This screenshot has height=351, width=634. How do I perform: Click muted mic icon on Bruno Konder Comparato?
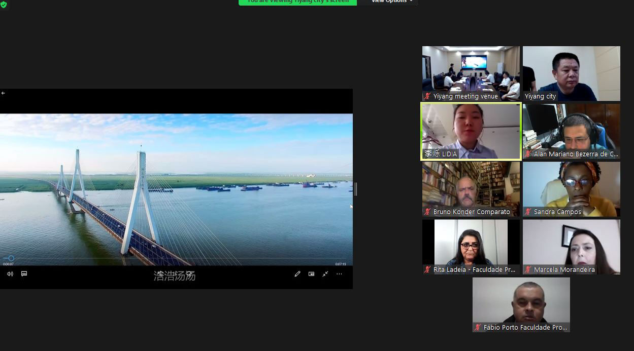pos(428,212)
